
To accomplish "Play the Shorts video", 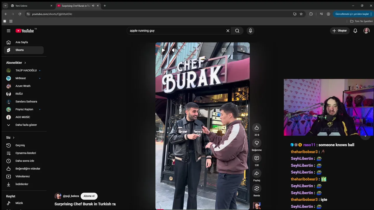I will point(163,50).
